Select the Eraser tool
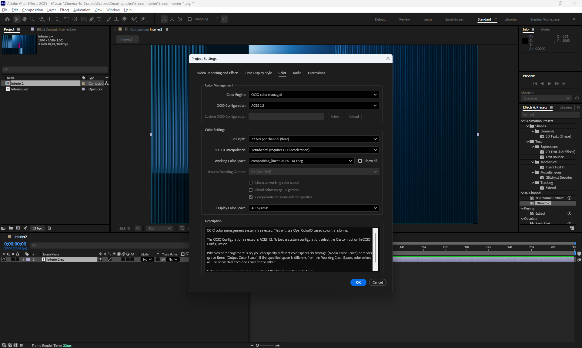This screenshot has width=582, height=348. (x=124, y=19)
